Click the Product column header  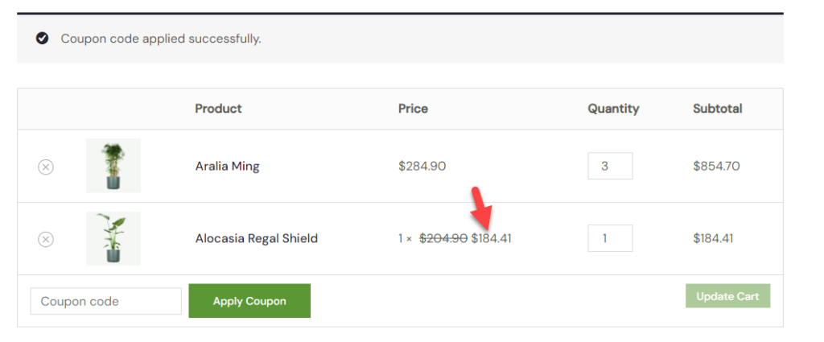(219, 109)
